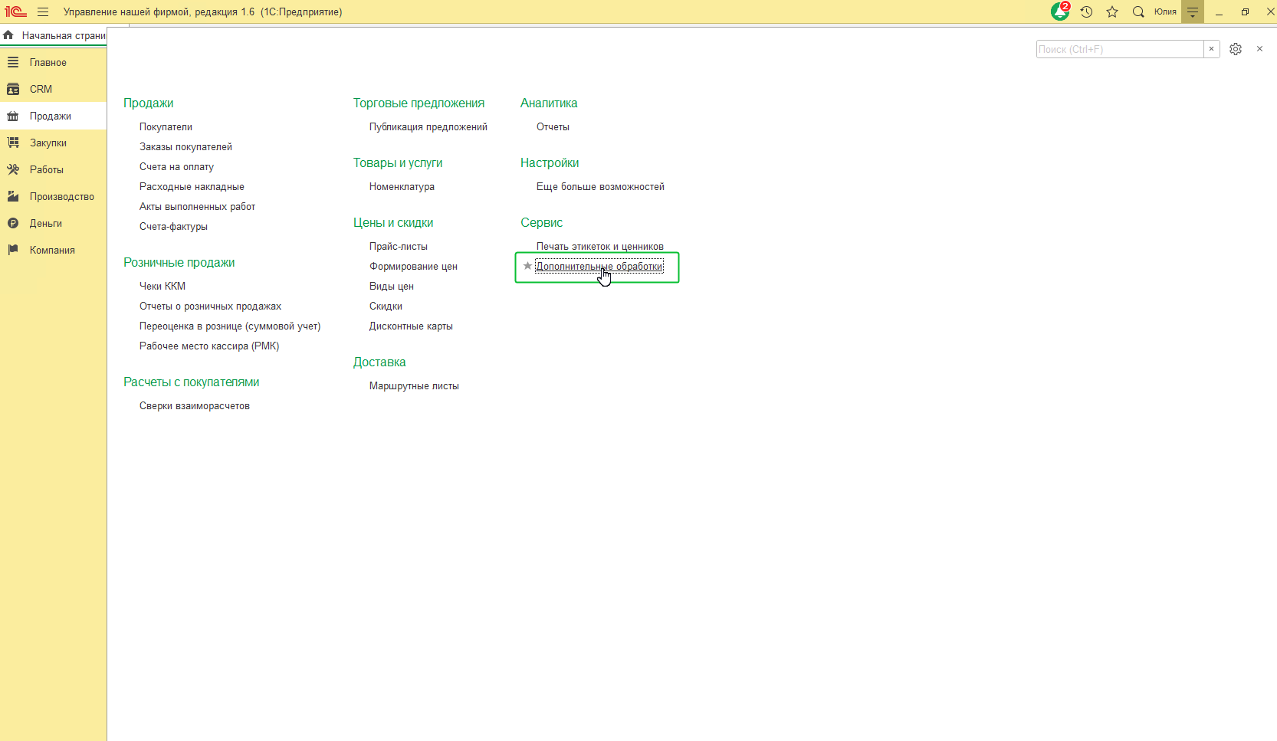Open Формирование цен
Viewport: 1277px width, 741px height.
[413, 266]
